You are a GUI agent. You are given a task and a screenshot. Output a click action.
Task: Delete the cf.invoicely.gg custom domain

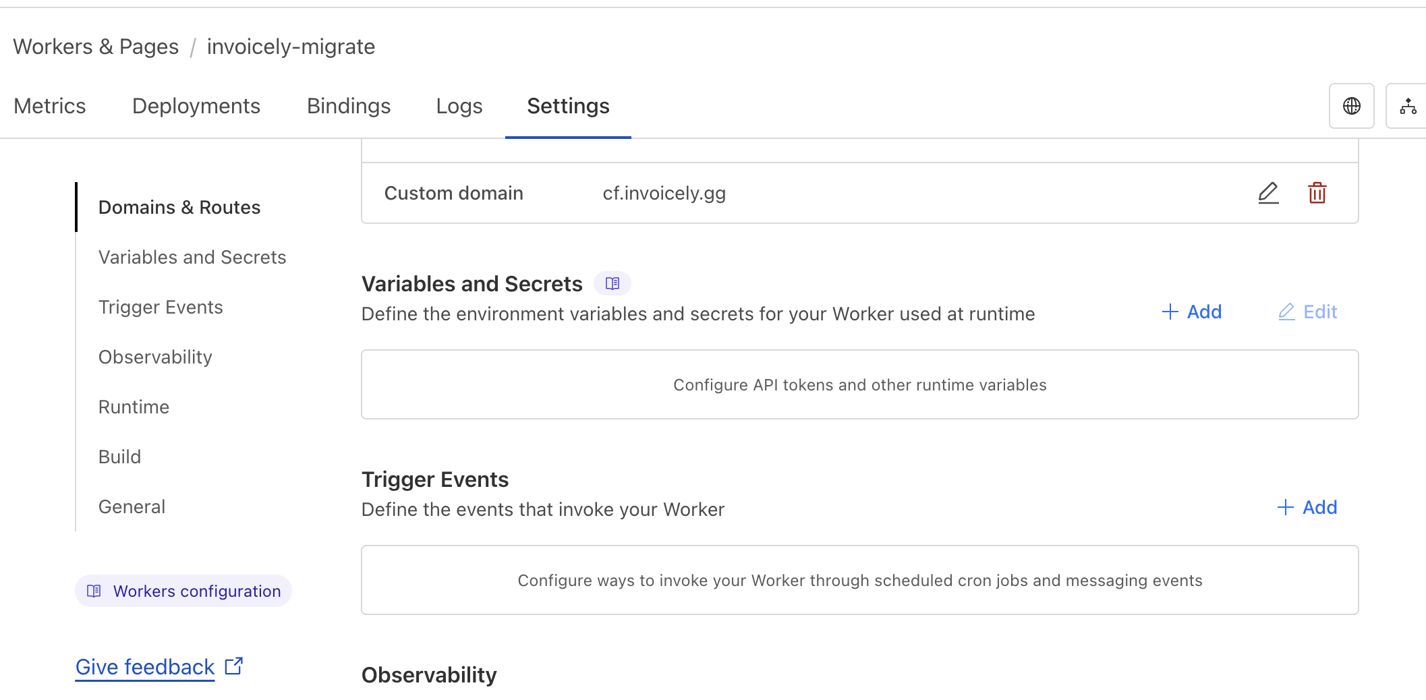(1317, 193)
